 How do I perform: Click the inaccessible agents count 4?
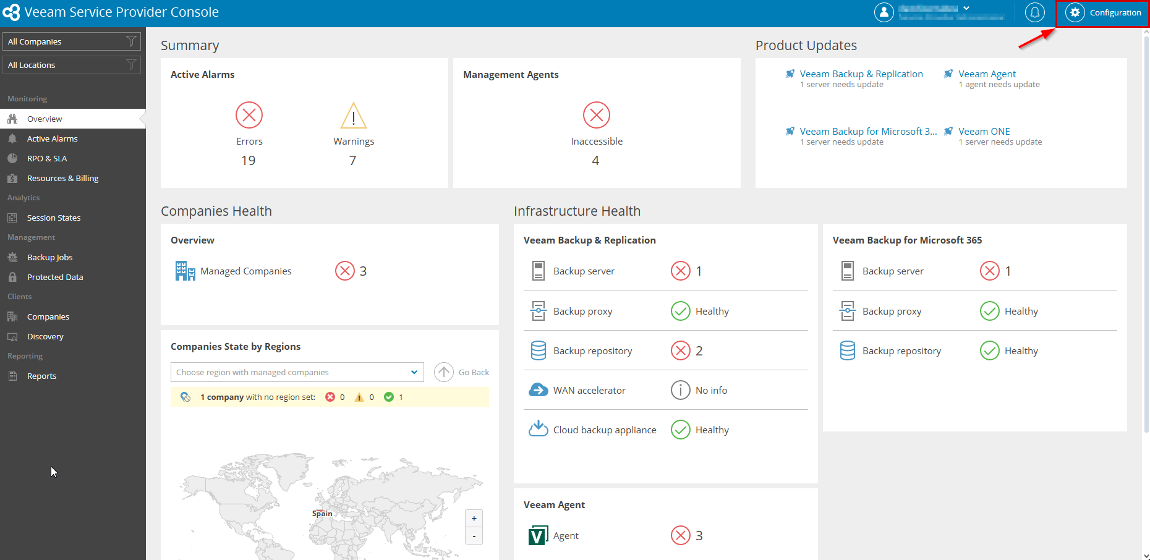pyautogui.click(x=595, y=161)
